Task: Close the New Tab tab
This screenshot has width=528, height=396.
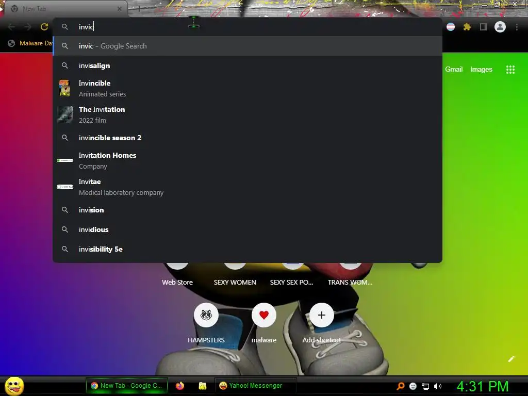Action: tap(120, 9)
